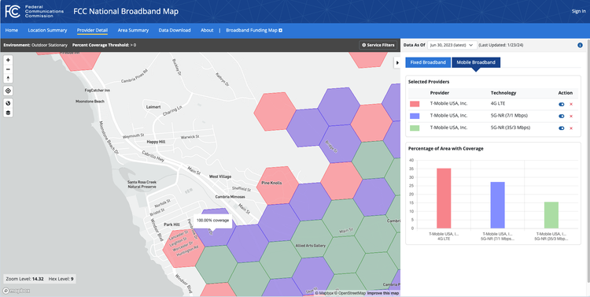Remove T-Mobile 5G-NR (35/3 Mbps) with red X
Screen dimensions: 590x297
tap(571, 128)
